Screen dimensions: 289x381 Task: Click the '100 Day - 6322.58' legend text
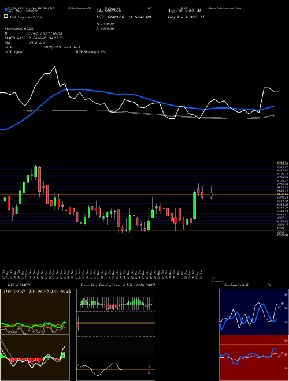pyautogui.click(x=25, y=17)
